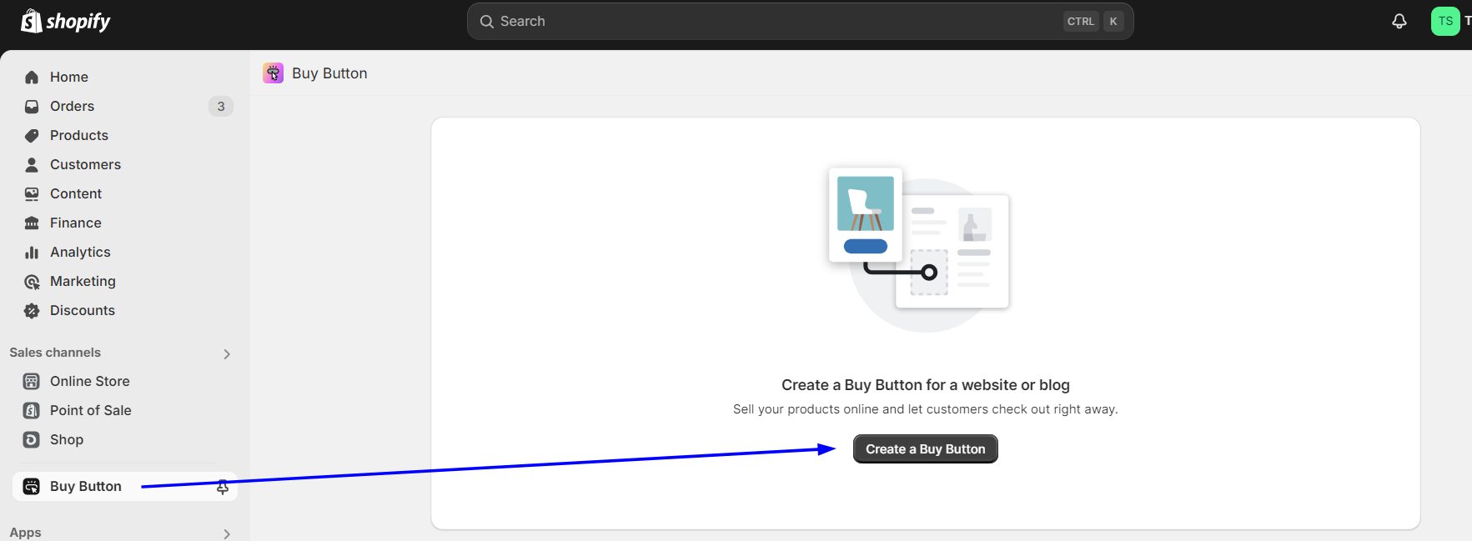1472x541 pixels.
Task: Click the Home house icon
Action: [x=32, y=77]
